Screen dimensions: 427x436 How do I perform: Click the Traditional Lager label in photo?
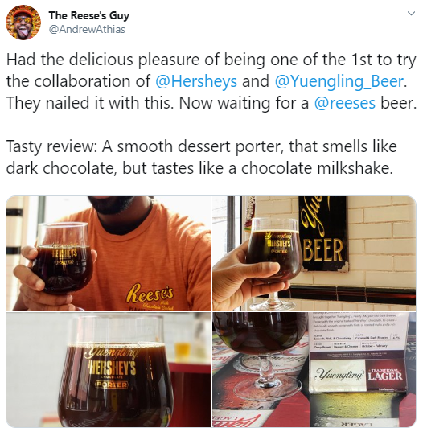tap(384, 376)
